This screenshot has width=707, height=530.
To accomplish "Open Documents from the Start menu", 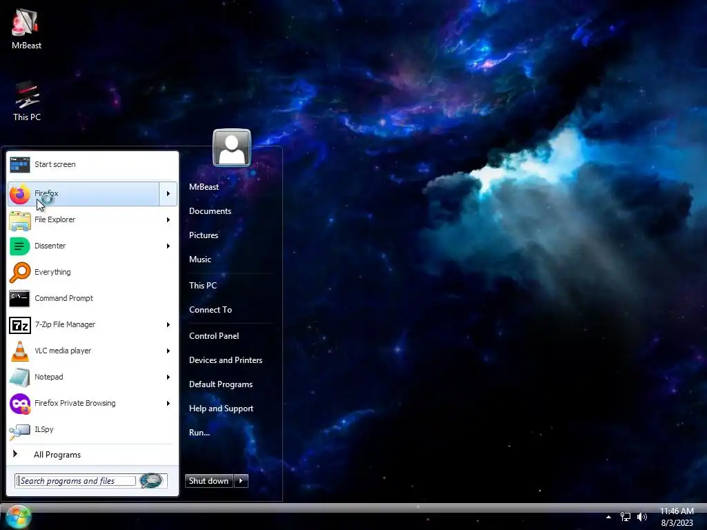I will coord(210,211).
